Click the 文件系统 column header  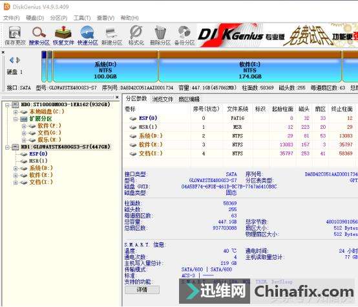pyautogui.click(x=237, y=109)
